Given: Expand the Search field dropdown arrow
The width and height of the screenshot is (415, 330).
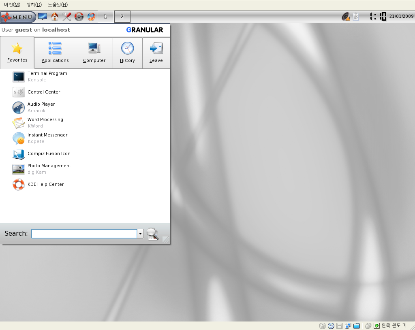Looking at the screenshot, I should coord(140,234).
